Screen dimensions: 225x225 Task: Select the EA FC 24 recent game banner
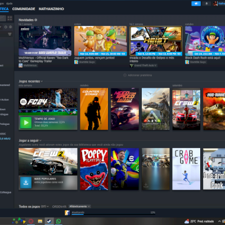coord(48,102)
